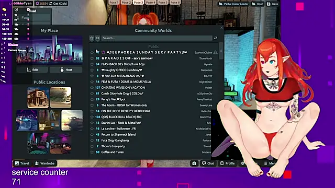Image resolution: width=335 pixels, height=188 pixels.
Task: Switch to Pose 2 tab
Action: pyautogui.click(x=126, y=2)
